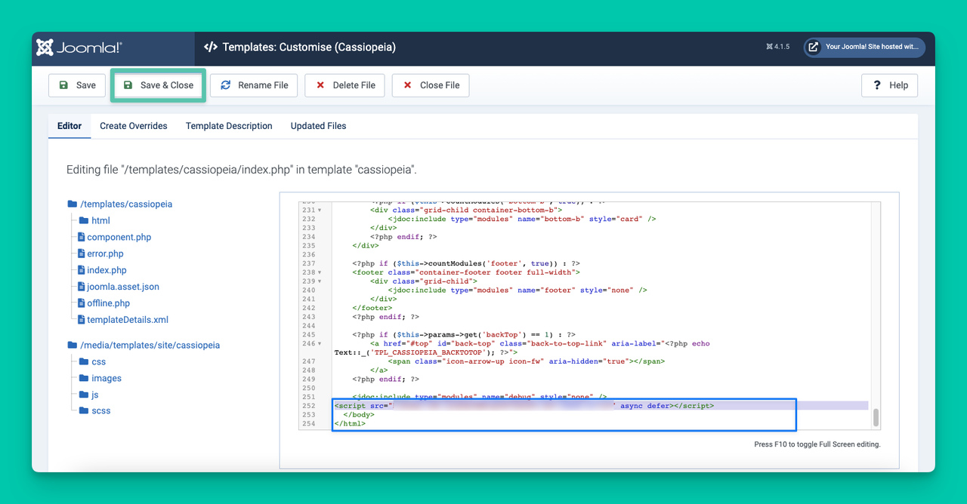Switch to the Editor tab
Image resolution: width=967 pixels, height=504 pixels.
point(70,126)
